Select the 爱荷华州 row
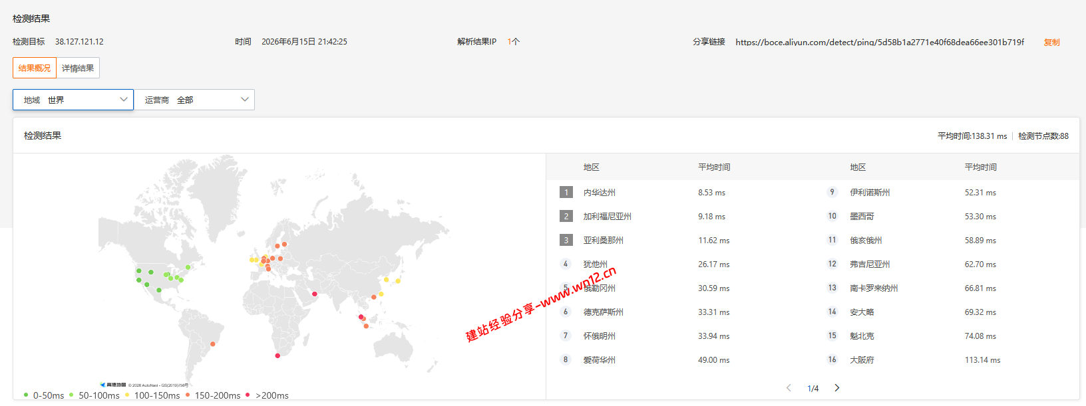The height and width of the screenshot is (406, 1086). 680,359
